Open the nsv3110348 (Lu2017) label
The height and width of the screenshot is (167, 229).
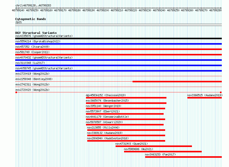pos(30,63)
